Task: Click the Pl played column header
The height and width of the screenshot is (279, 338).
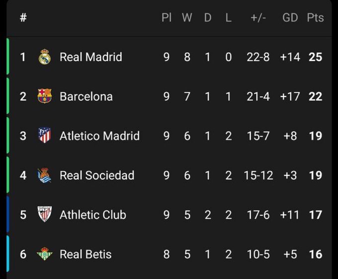Action: 167,18
